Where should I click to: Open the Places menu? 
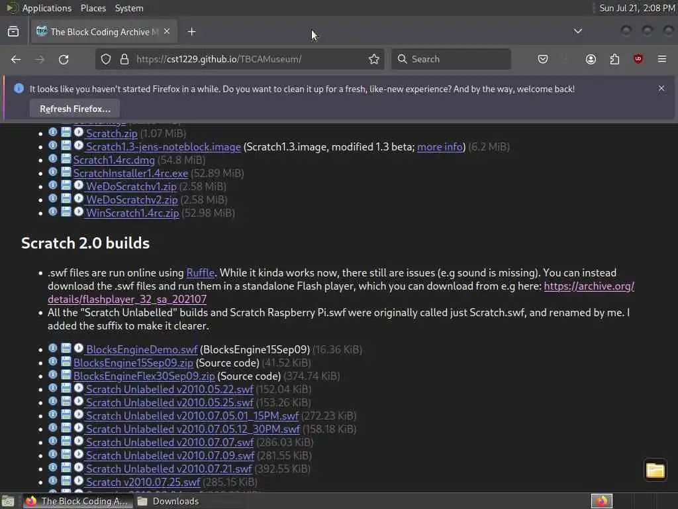[x=93, y=8]
